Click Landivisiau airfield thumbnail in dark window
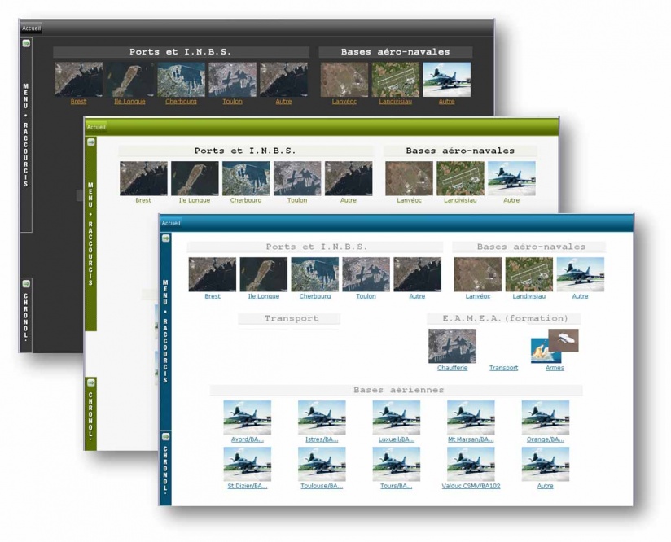This screenshot has width=671, height=542. tap(396, 80)
